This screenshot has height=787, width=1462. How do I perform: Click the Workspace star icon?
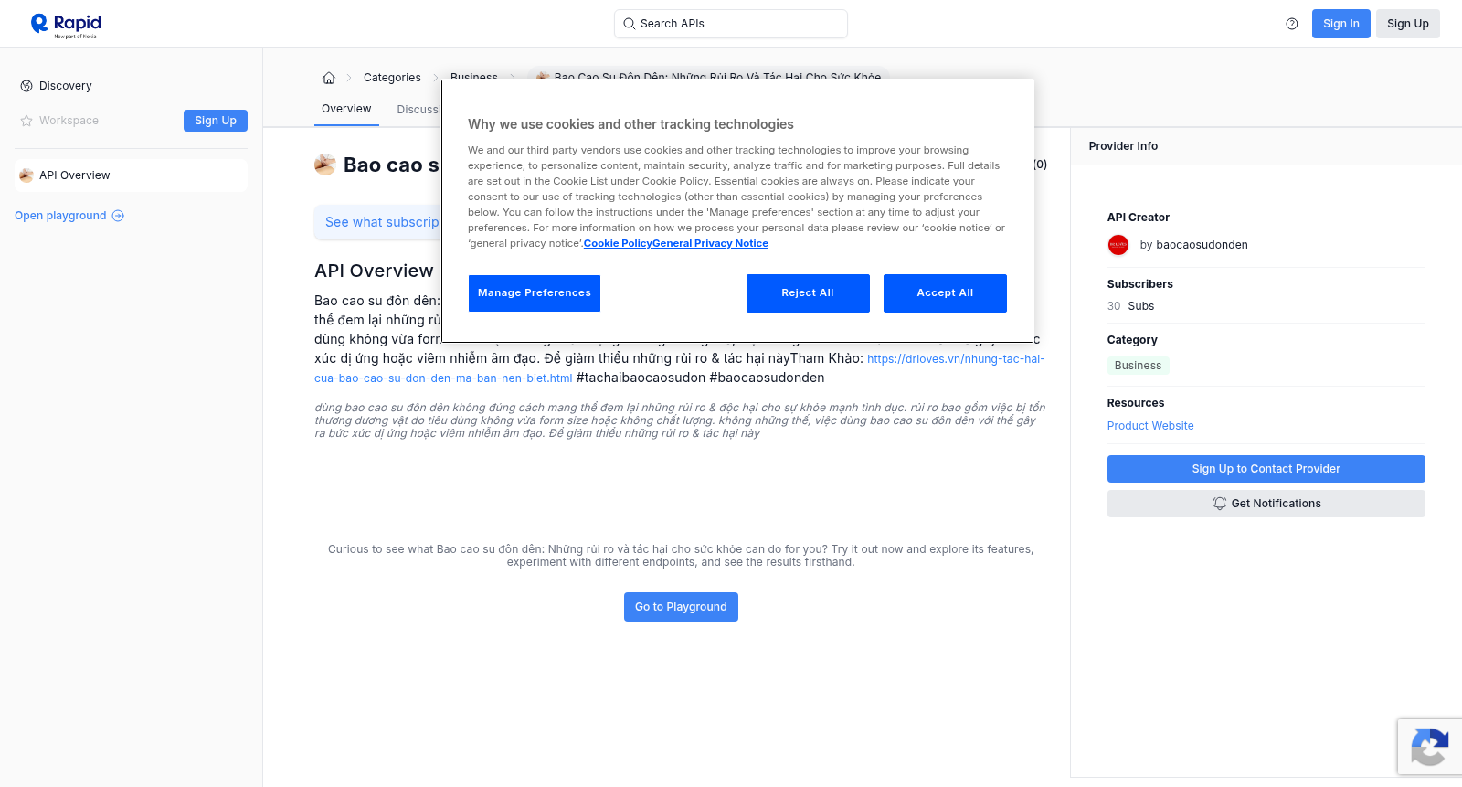pos(26,121)
